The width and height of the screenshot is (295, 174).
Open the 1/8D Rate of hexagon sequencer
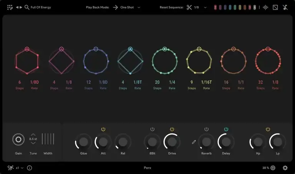point(34,82)
